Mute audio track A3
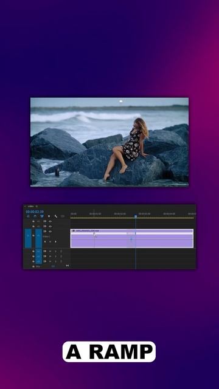Screen dimensions: 219x389 (x=50, y=261)
